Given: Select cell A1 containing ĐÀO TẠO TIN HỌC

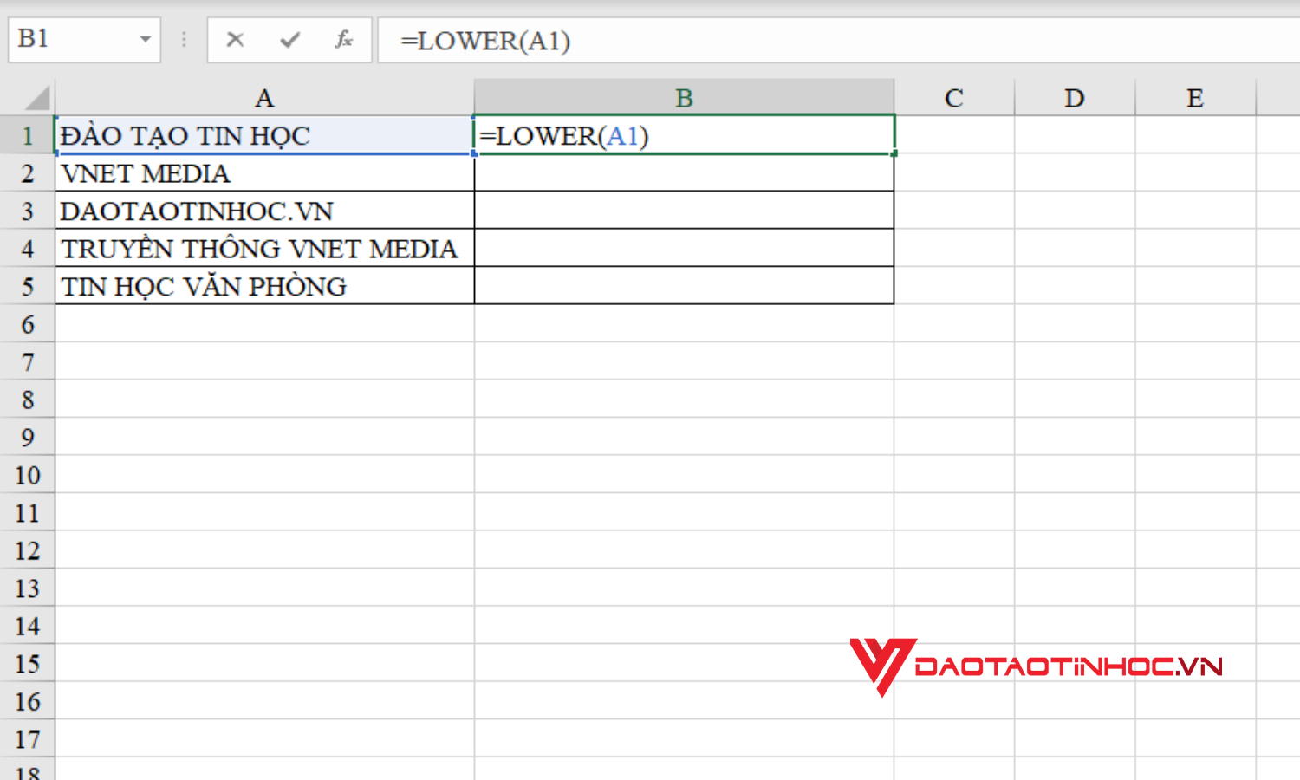Looking at the screenshot, I should (x=263, y=136).
